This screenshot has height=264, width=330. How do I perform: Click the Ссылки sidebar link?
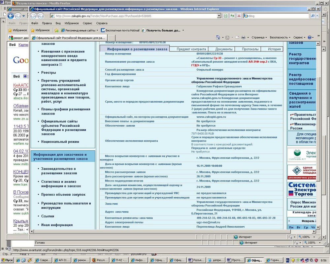(48, 216)
